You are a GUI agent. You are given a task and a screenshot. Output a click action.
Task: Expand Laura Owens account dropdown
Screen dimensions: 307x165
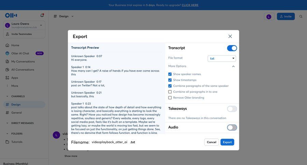click(x=41, y=25)
